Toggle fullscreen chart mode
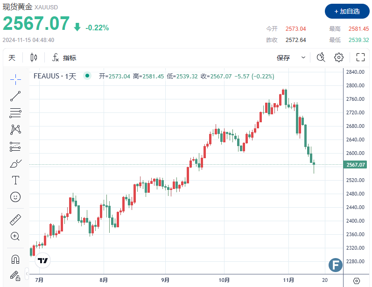This screenshot has width=372, height=287. pos(360,57)
